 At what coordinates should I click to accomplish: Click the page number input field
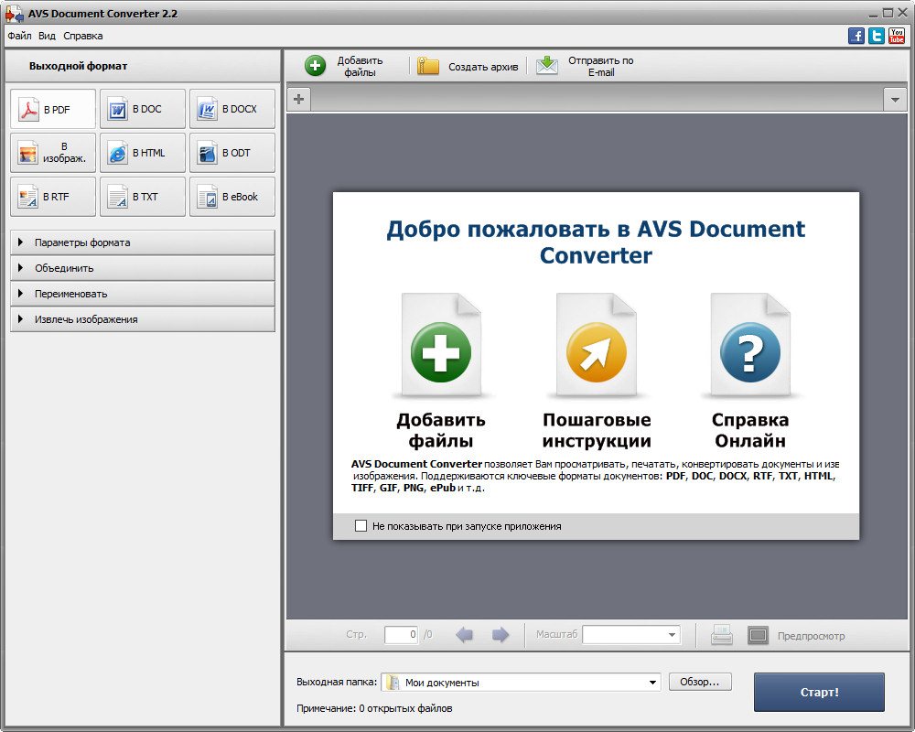402,634
